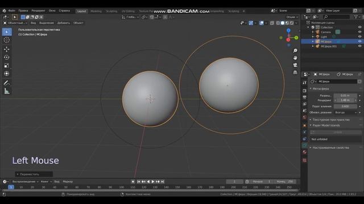Open the Object Mode dropdown
Screen dimensions: 364x204
pos(15,23)
